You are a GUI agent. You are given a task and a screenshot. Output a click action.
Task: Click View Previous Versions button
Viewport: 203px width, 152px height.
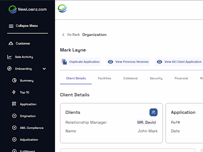click(128, 62)
